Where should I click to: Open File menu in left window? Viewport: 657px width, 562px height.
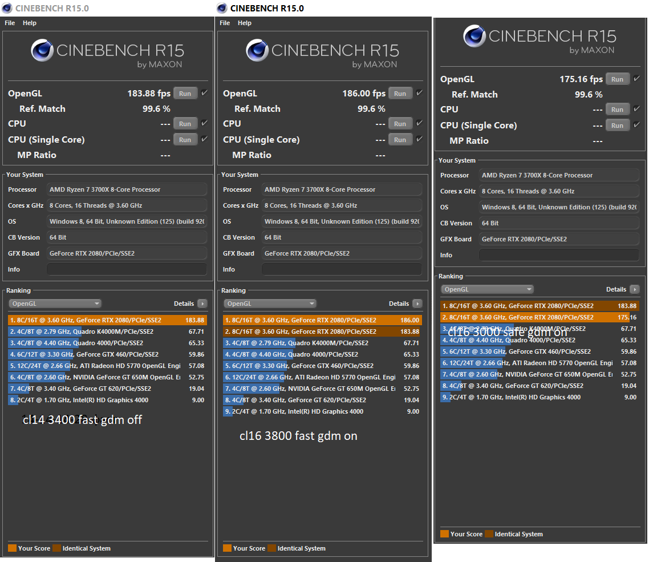10,23
